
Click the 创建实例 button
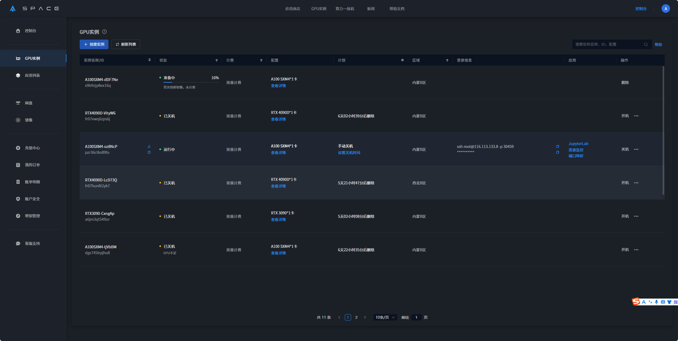[94, 44]
